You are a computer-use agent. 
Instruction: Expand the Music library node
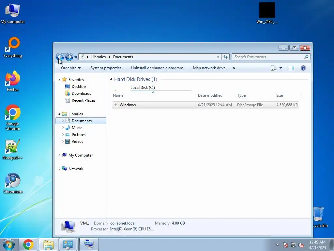click(x=63, y=128)
